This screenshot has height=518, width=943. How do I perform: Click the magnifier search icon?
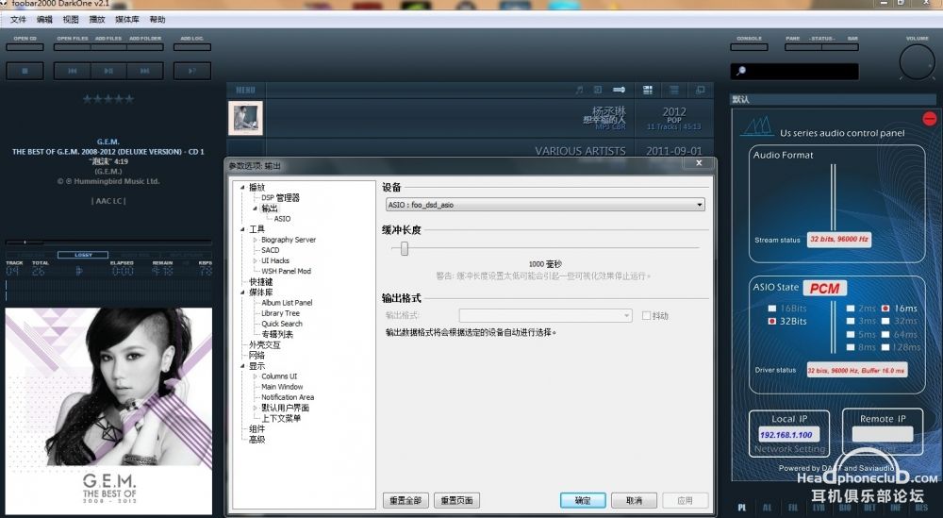741,71
